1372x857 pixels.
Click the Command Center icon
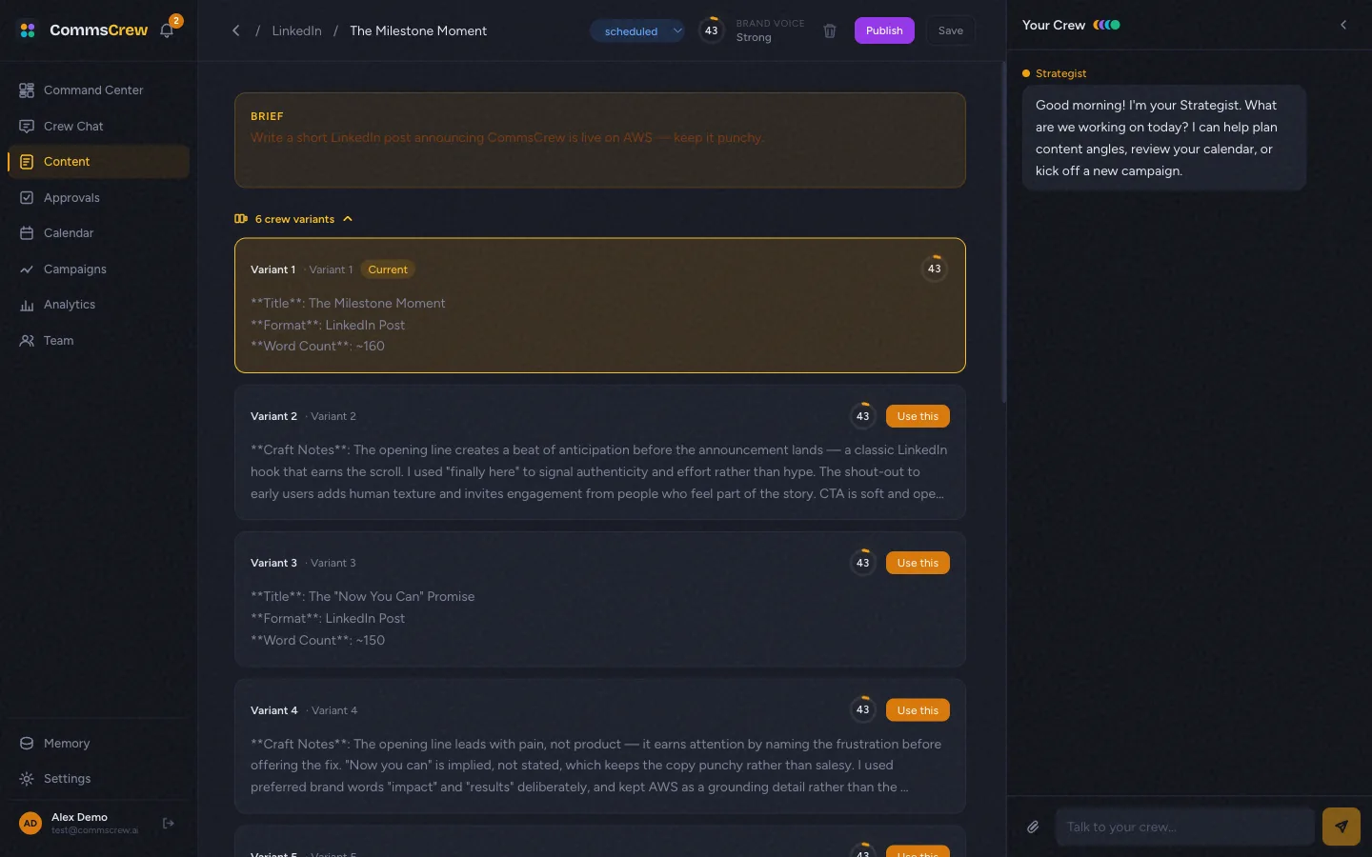pyautogui.click(x=27, y=90)
